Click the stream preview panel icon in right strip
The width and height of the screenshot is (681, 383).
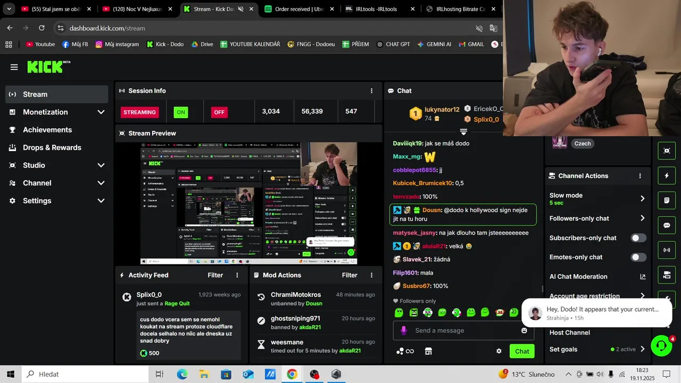[667, 151]
